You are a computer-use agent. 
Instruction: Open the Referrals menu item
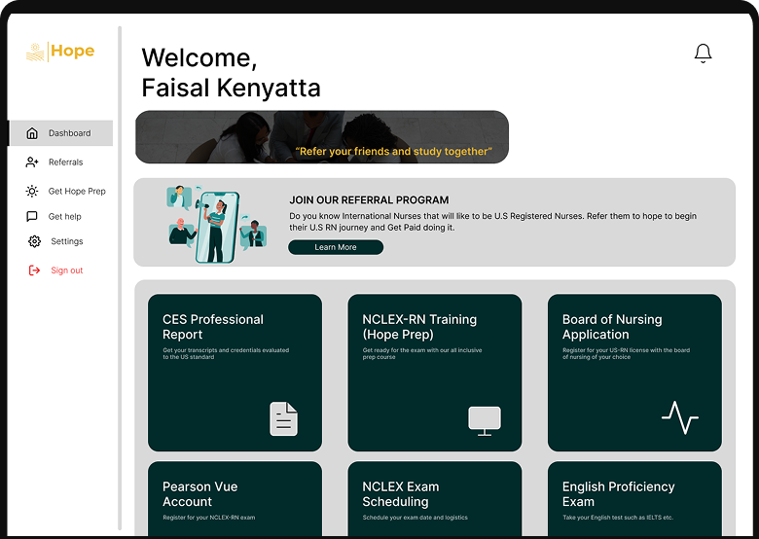(x=65, y=162)
